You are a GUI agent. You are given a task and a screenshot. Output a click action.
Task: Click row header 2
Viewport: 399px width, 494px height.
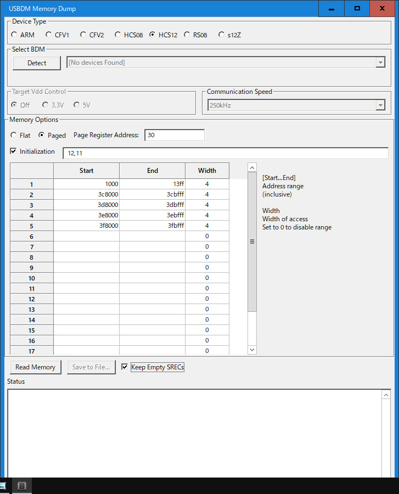click(31, 195)
